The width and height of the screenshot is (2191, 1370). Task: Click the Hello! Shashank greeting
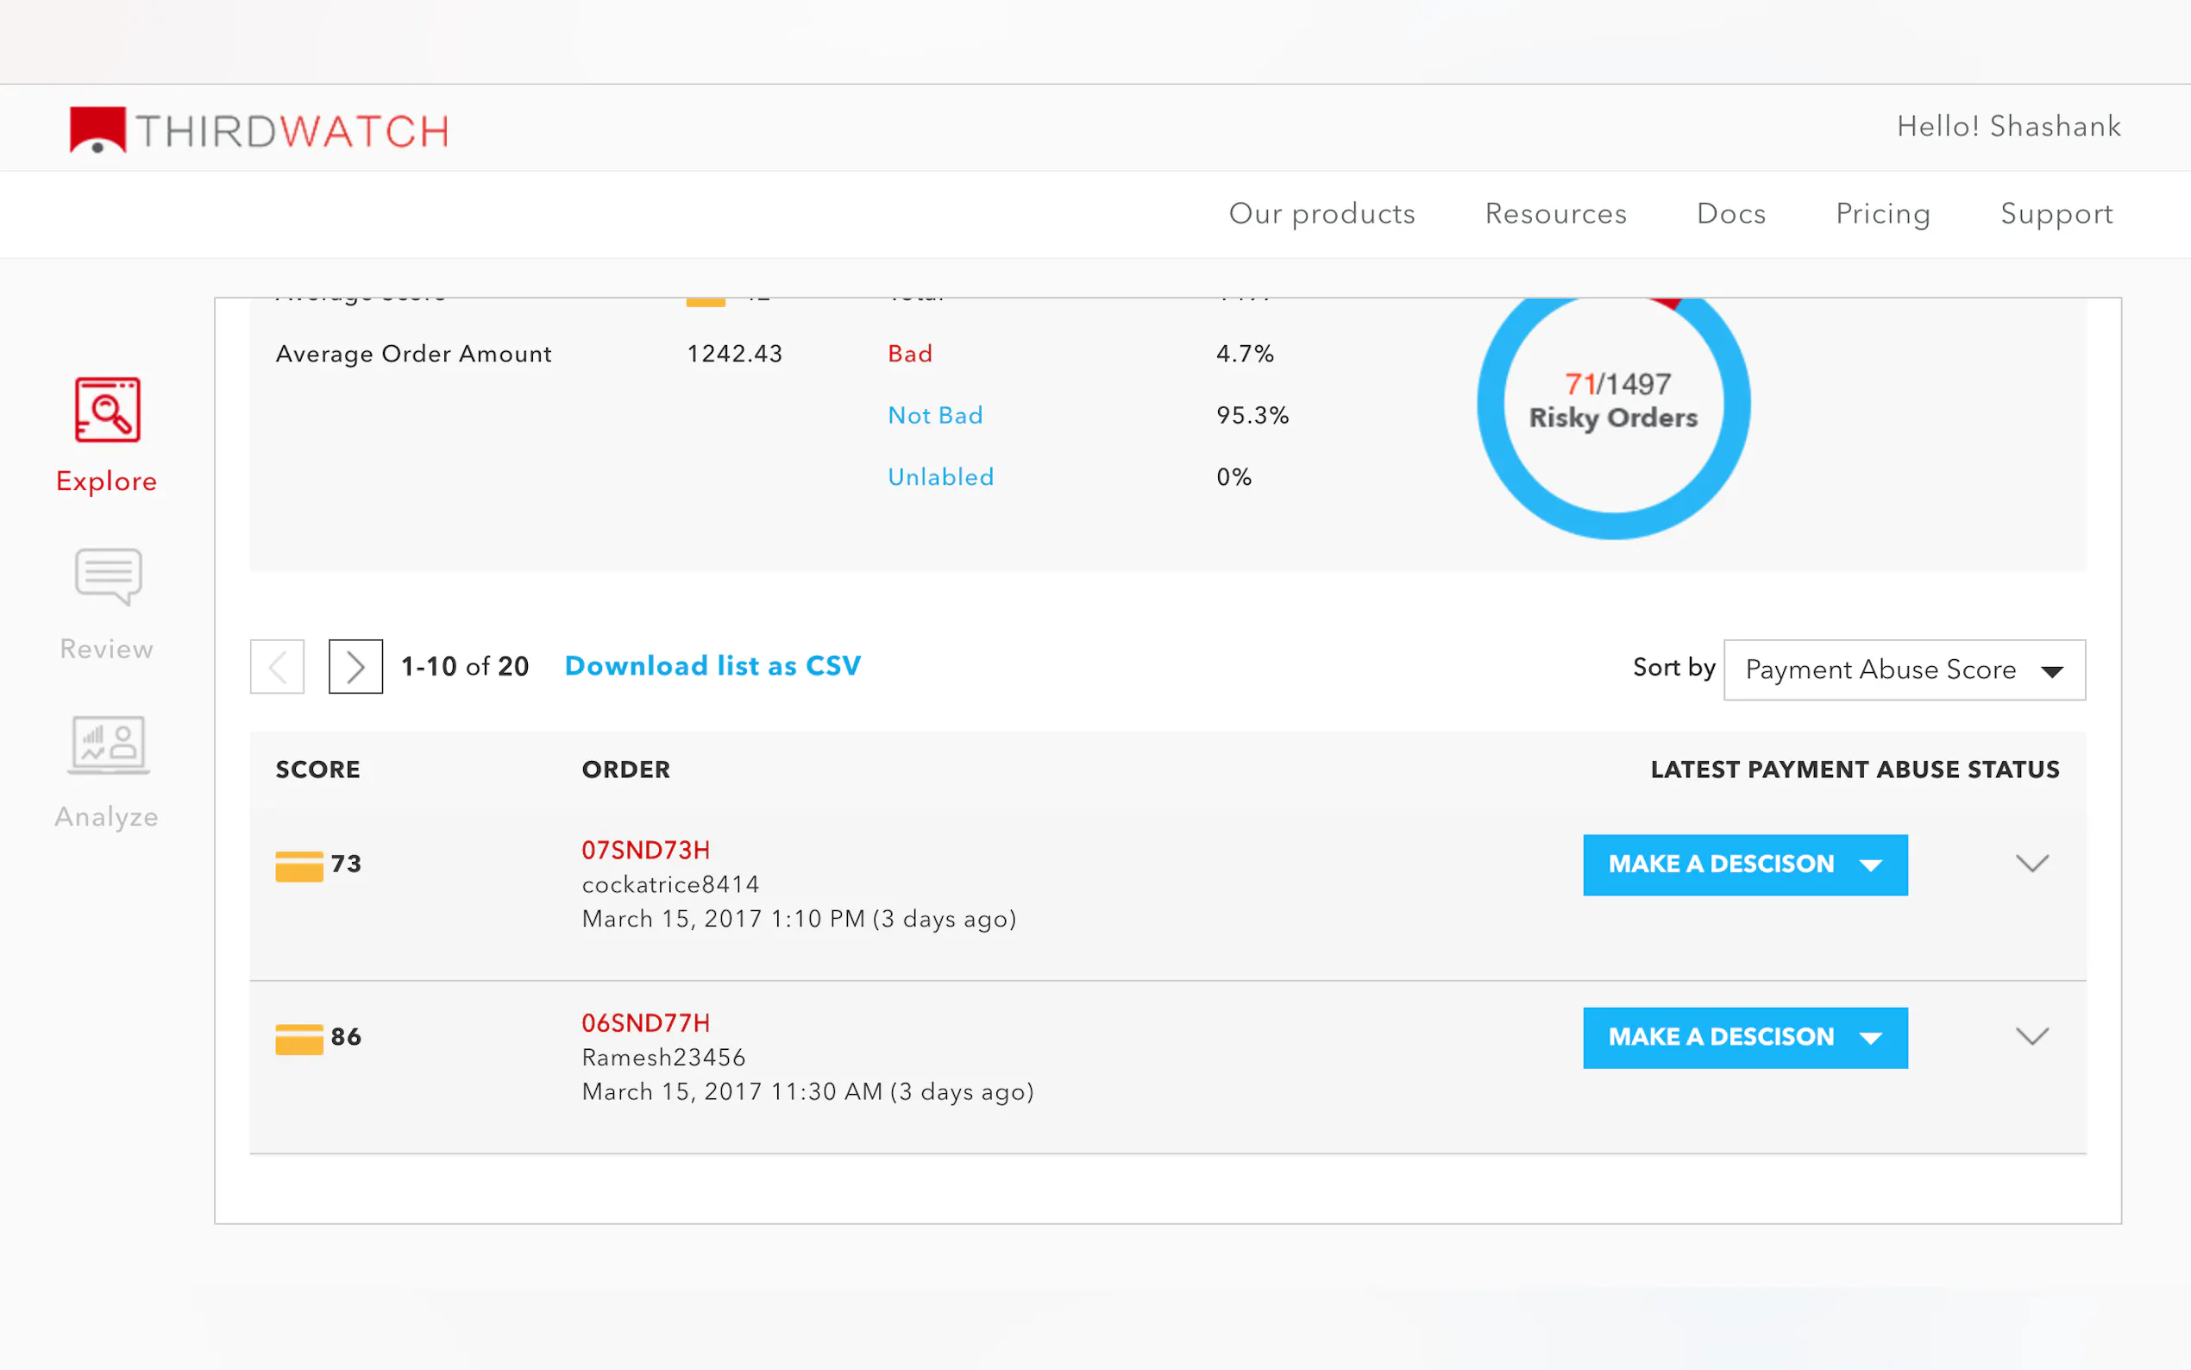(2008, 126)
